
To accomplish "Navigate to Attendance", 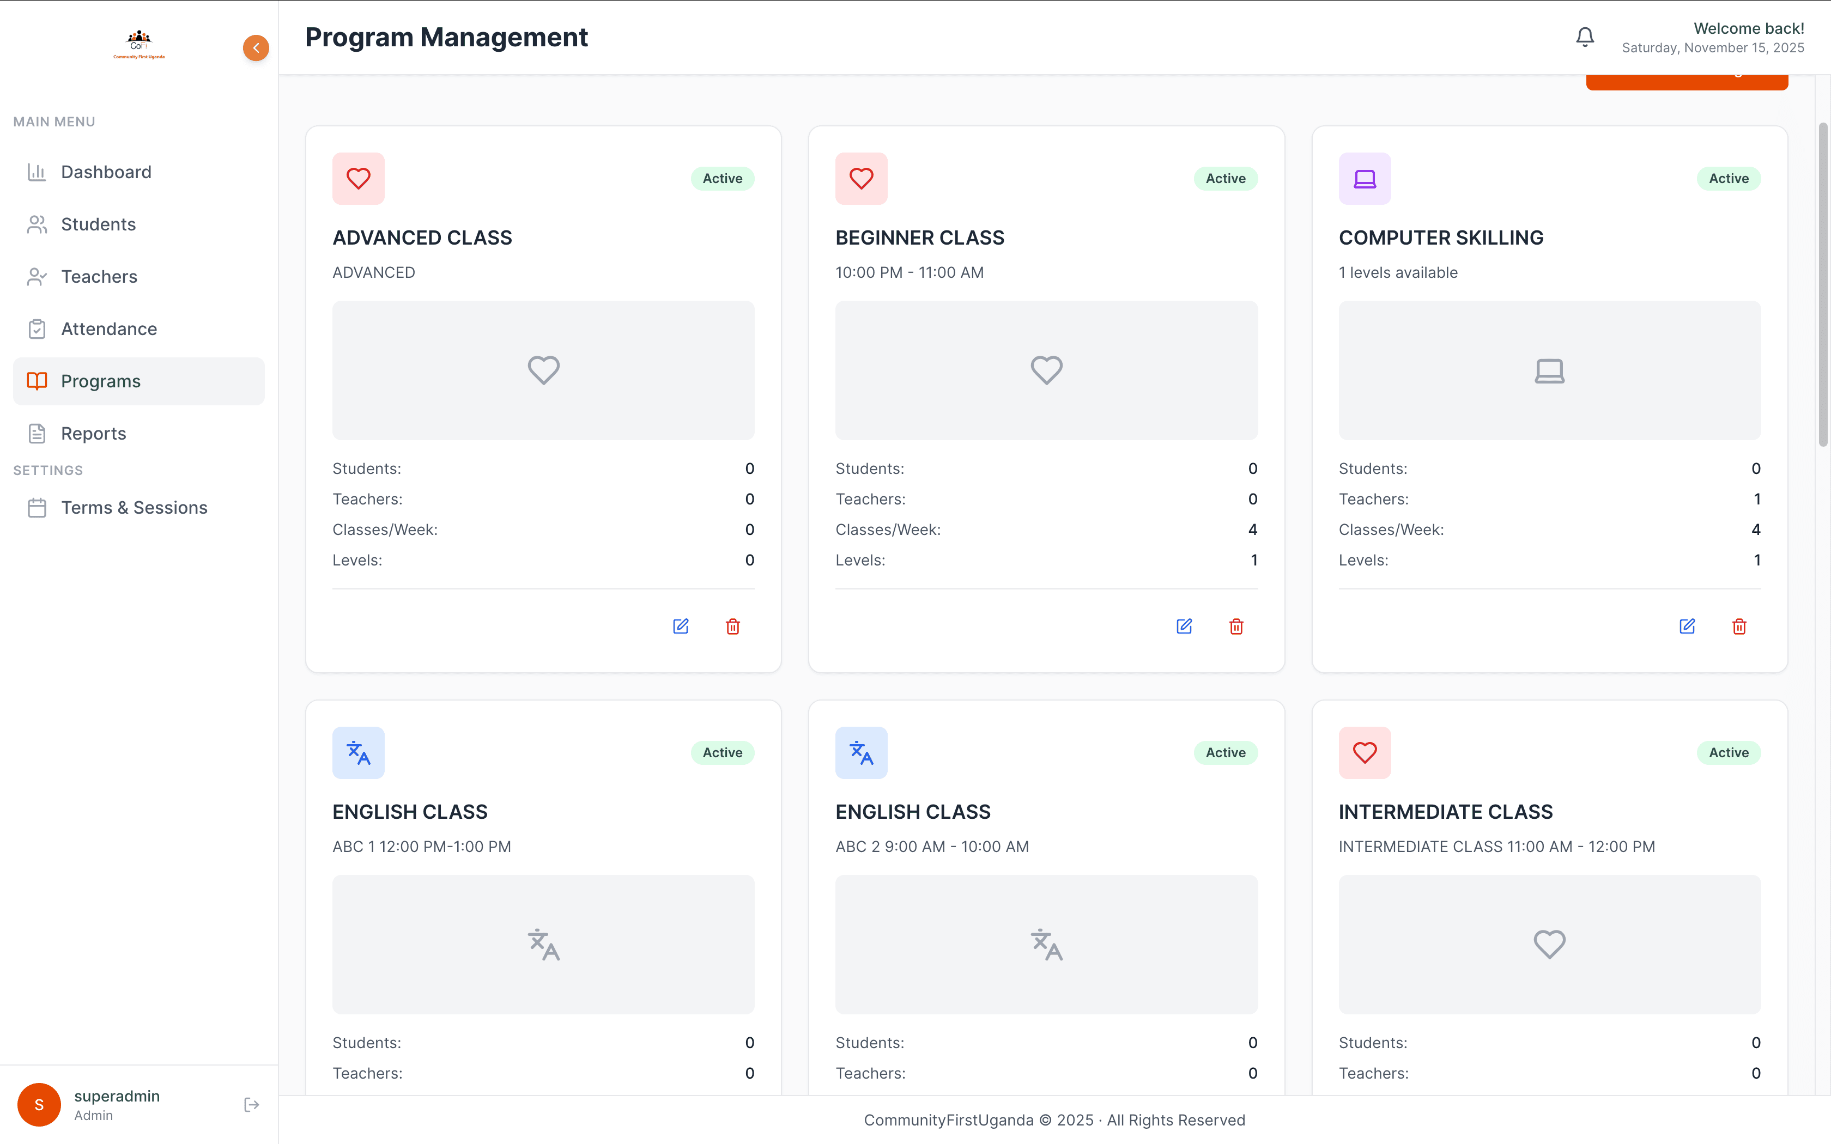I will pos(139,329).
